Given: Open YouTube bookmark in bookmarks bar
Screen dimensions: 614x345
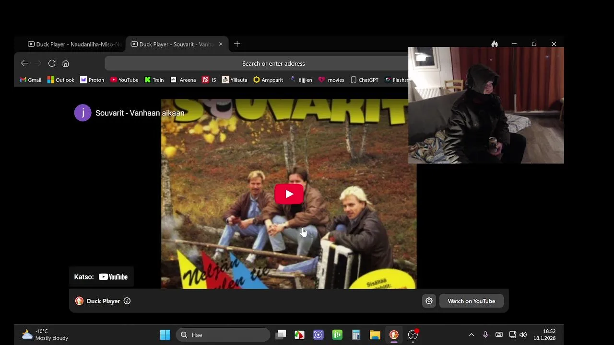Looking at the screenshot, I should click(x=124, y=80).
